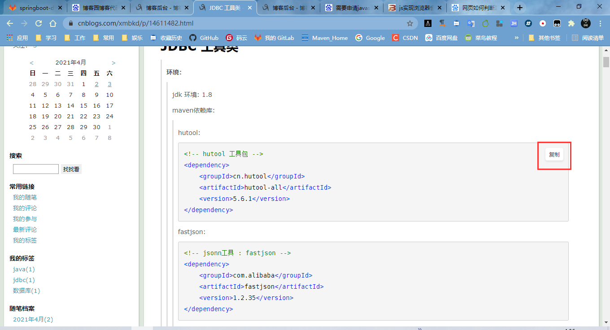Open the CSDN bookmark
610x330 pixels.
[405, 38]
